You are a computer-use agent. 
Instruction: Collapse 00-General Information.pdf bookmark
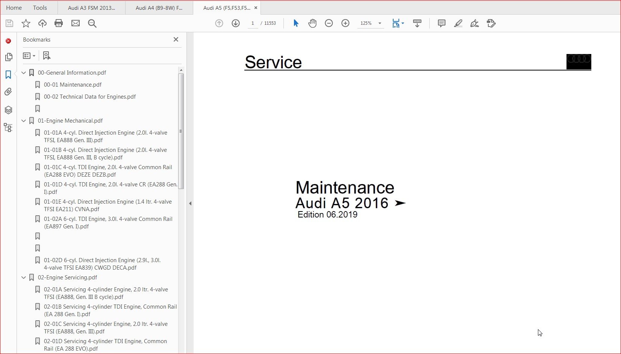[x=24, y=73]
